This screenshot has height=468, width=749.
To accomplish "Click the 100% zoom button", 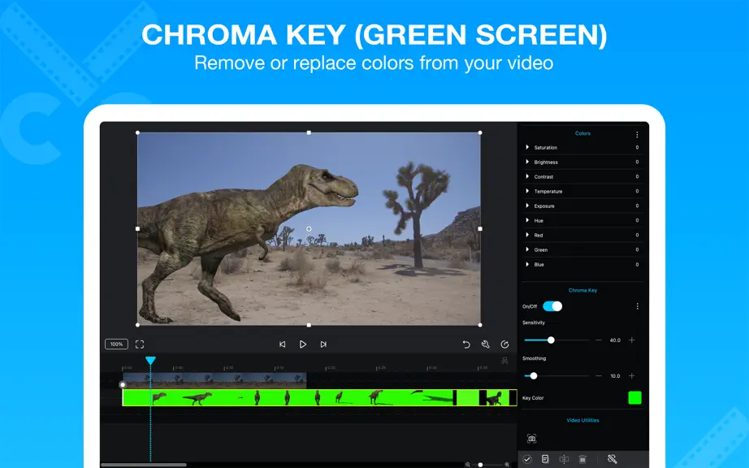I will click(116, 344).
